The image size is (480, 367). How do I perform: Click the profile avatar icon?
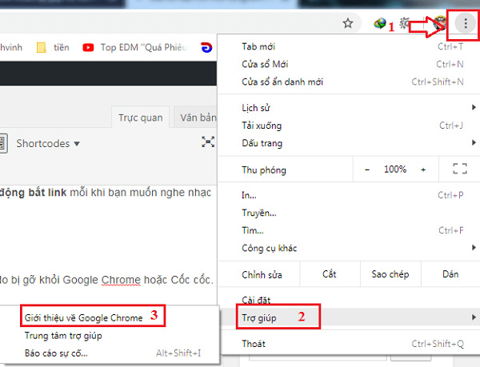click(441, 23)
